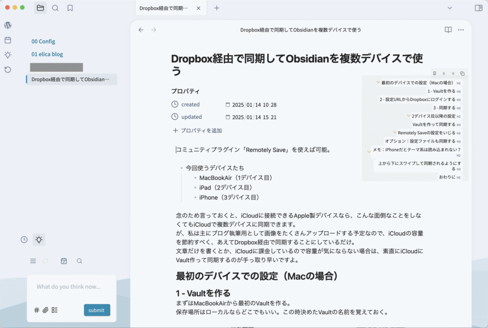Viewport: 488px width, 328px height.
Task: Click the created date value 2025/01/14 10:28
Action: pyautogui.click(x=254, y=105)
